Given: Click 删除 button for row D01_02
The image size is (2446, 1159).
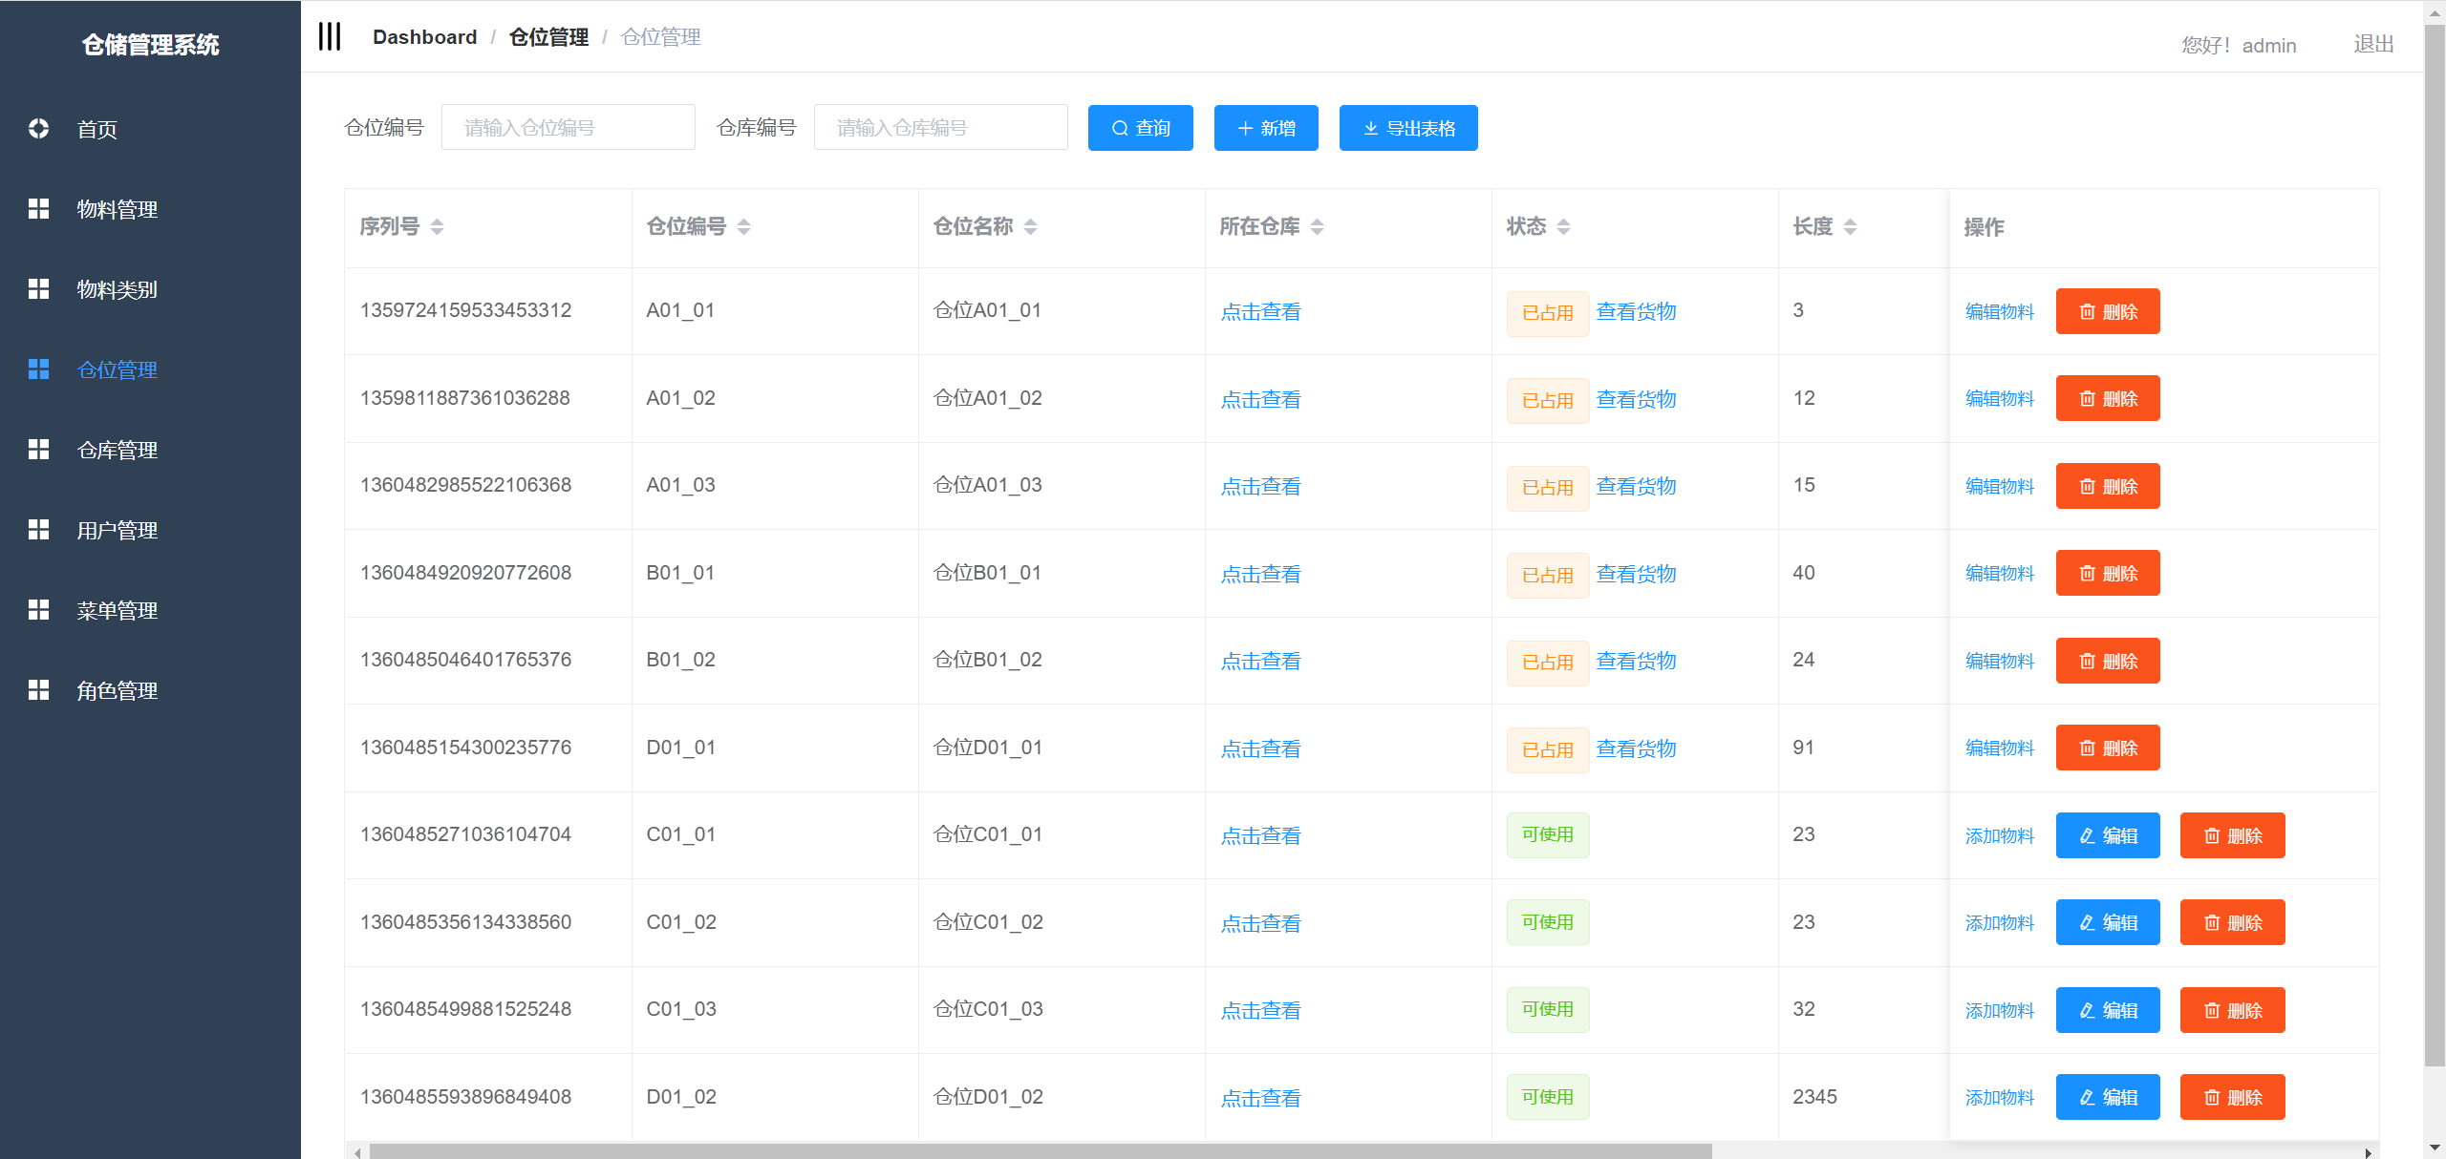Looking at the screenshot, I should [x=2232, y=1097].
